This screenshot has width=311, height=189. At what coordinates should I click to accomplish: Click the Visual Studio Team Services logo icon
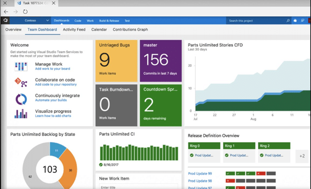pyautogui.click(x=5, y=21)
